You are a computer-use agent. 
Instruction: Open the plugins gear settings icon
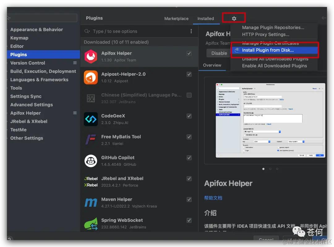(234, 19)
